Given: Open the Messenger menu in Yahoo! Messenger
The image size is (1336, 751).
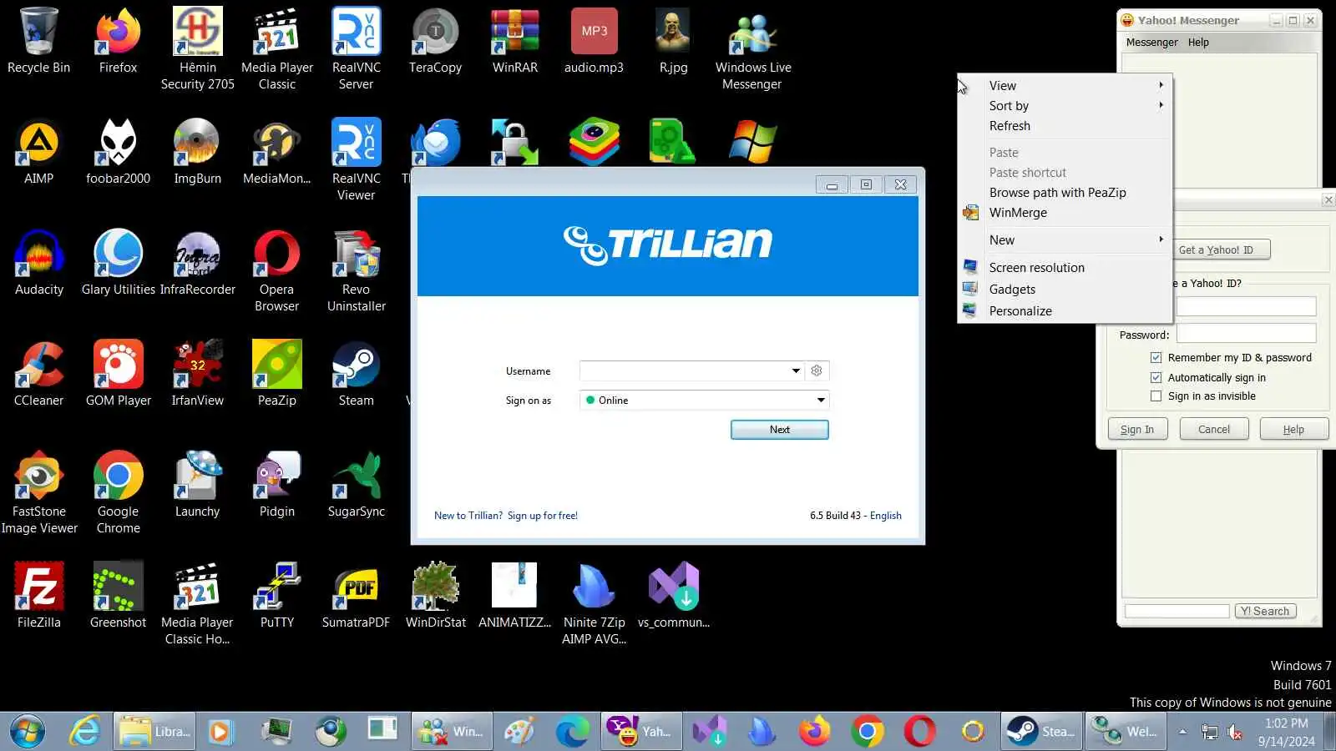Looking at the screenshot, I should 1151,42.
